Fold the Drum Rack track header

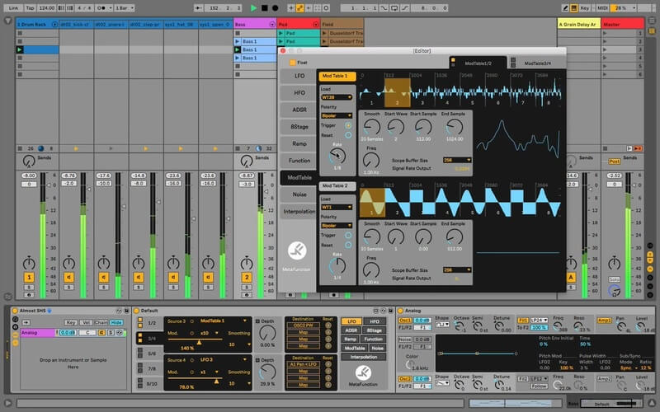[x=54, y=25]
